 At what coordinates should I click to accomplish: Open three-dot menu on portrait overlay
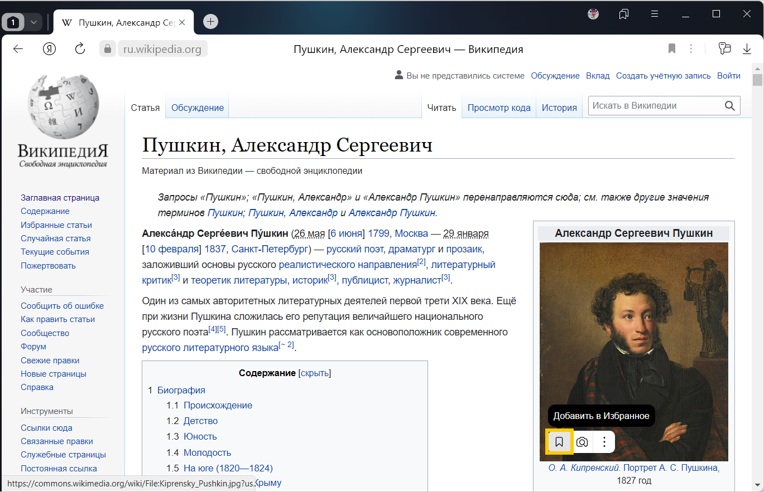coord(604,442)
